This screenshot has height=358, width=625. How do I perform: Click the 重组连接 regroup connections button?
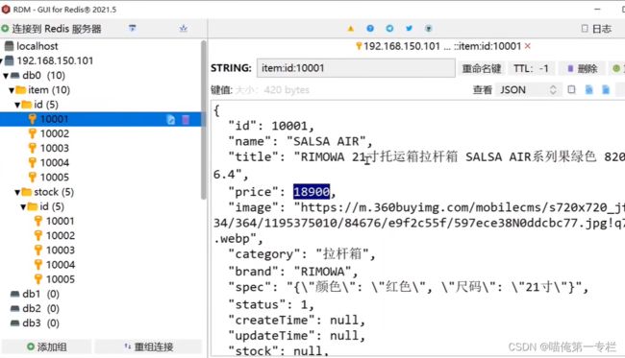[x=149, y=346]
